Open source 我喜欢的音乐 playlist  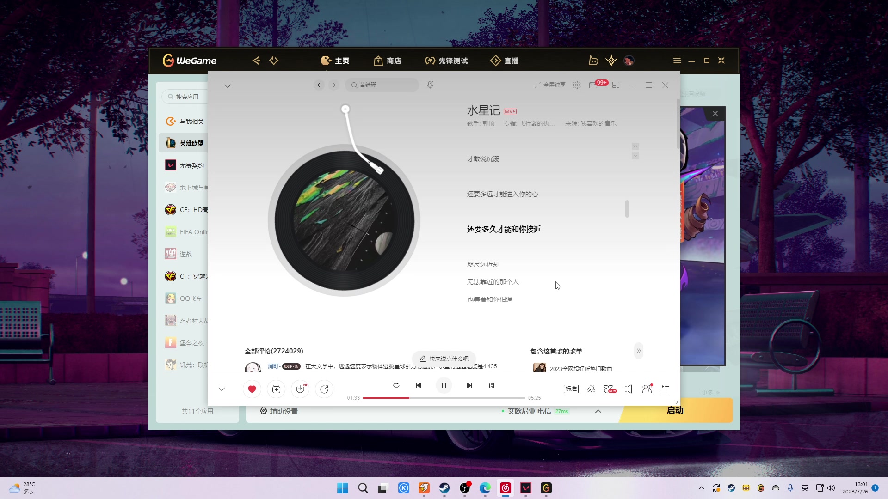coord(598,123)
